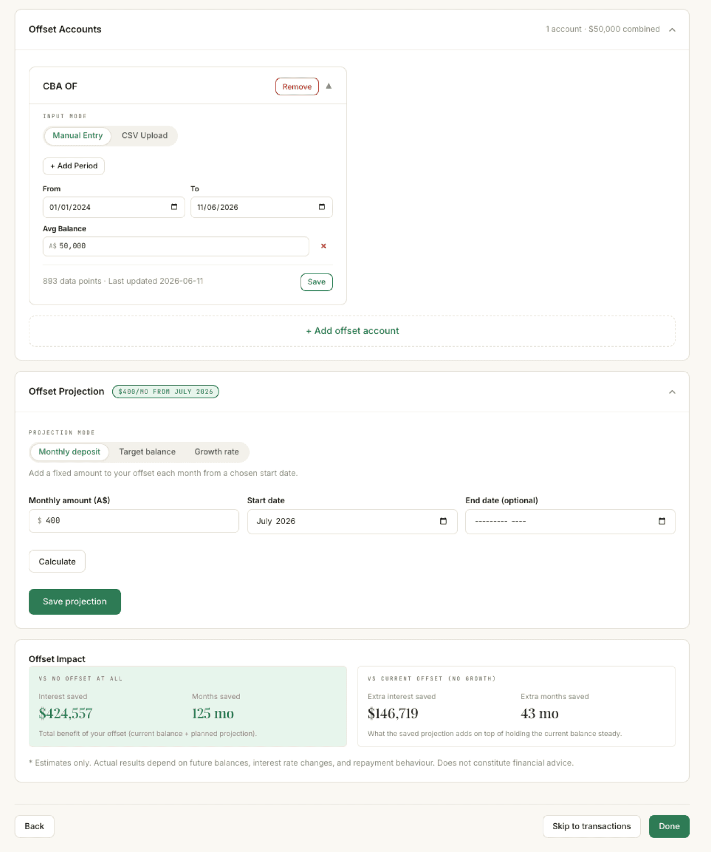Viewport: 711px width, 852px height.
Task: Click '893 data points · Last updated' text
Action: tap(123, 281)
